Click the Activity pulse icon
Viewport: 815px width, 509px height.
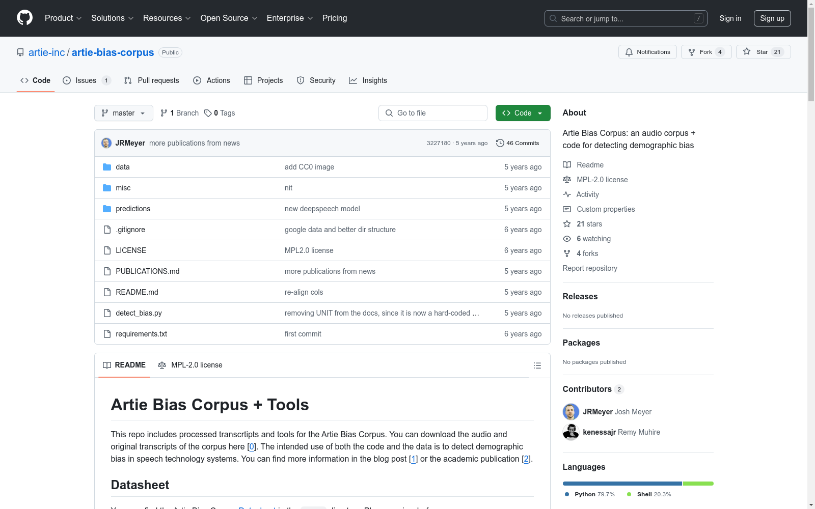point(567,194)
